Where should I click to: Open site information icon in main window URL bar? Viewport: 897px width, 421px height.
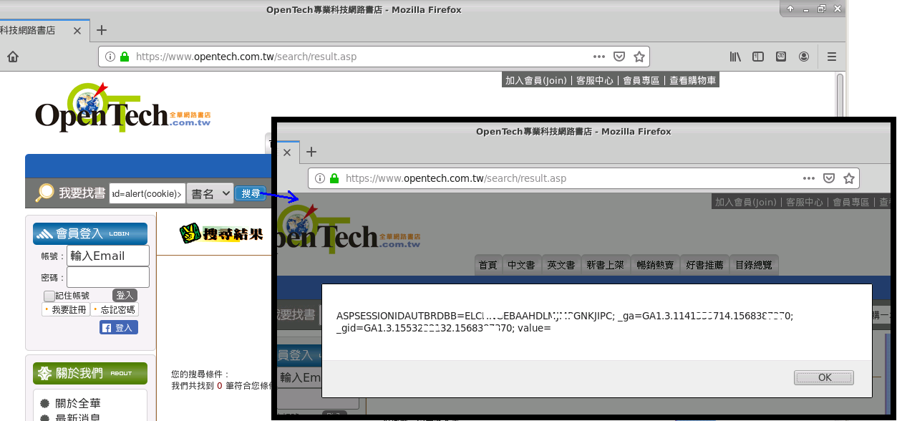point(110,57)
